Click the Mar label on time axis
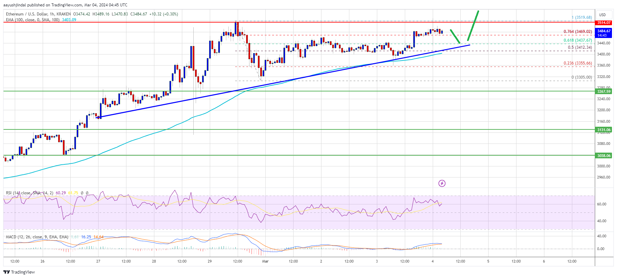Viewport: 617px width, 278px height. pos(265,261)
